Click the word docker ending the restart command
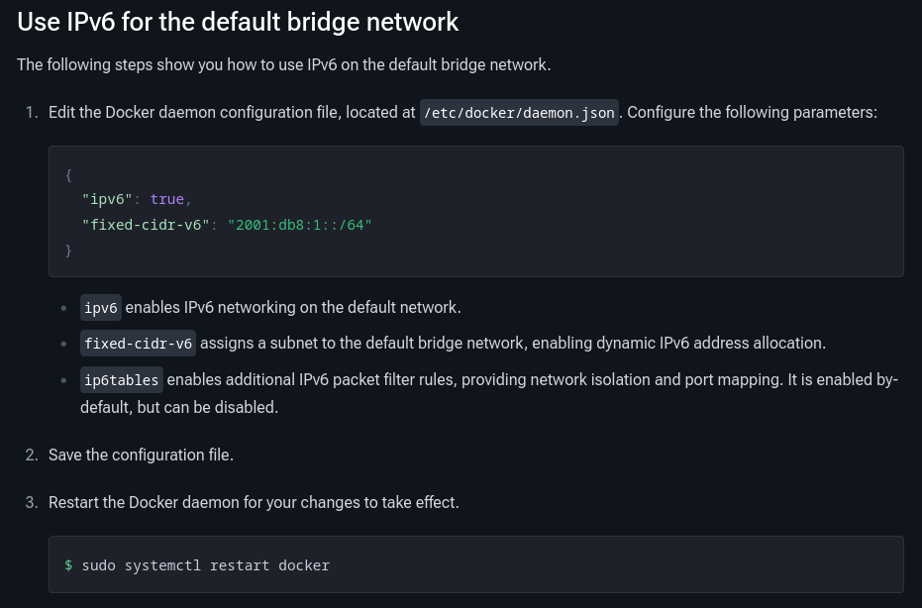Viewport: 922px width, 608px height. [304, 565]
